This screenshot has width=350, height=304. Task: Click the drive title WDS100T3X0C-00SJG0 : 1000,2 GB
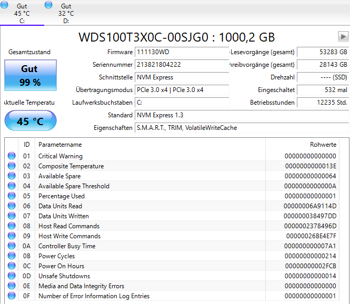176,37
